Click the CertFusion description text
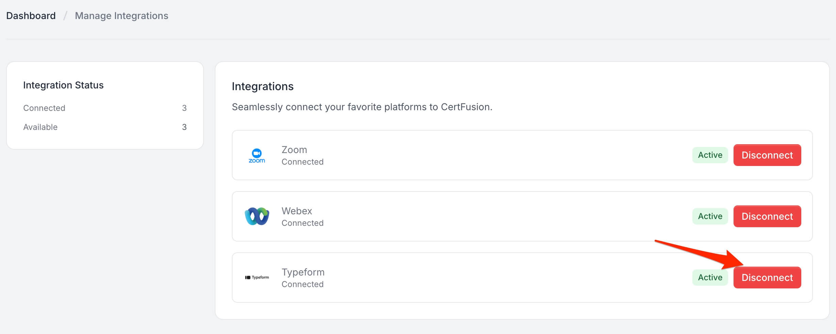Viewport: 836px width, 334px height. (x=362, y=107)
